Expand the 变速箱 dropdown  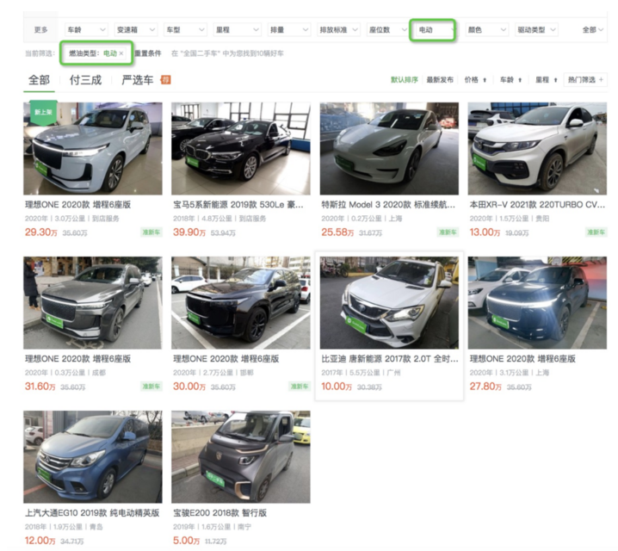coord(135,30)
